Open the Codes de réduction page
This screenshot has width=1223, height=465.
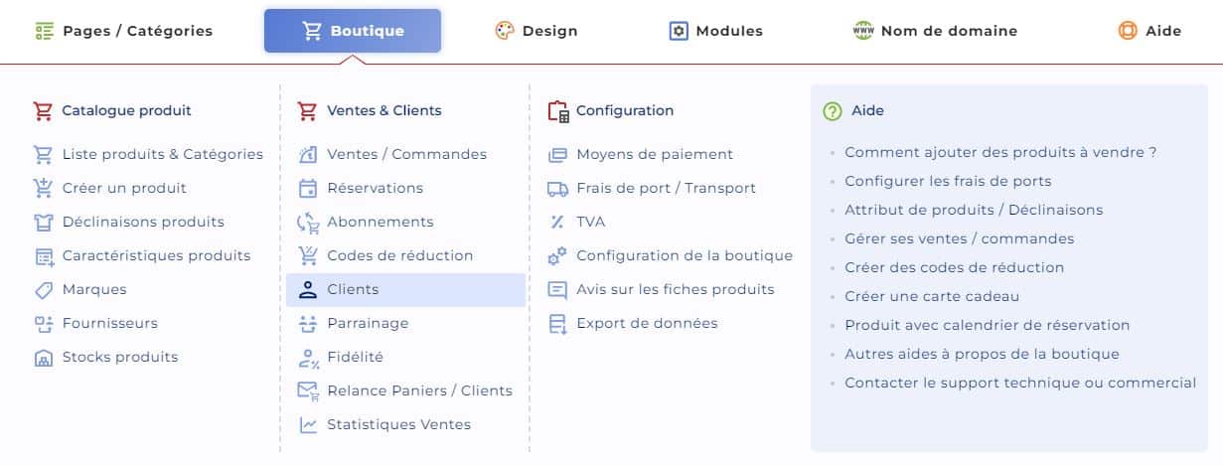tap(399, 255)
